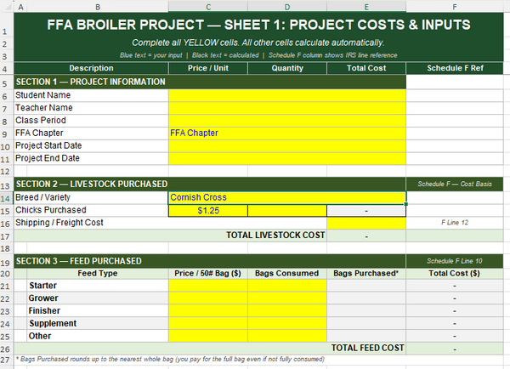Select column F header
The width and height of the screenshot is (510, 369).
(x=455, y=7)
